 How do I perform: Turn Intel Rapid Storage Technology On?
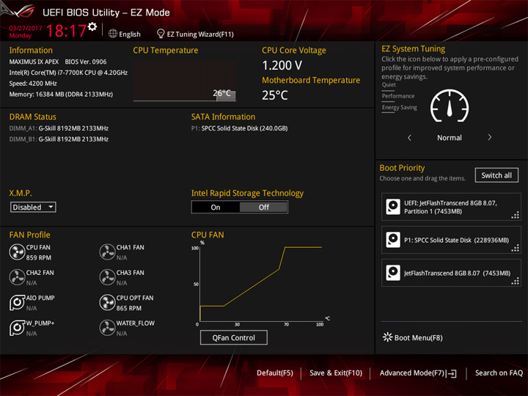click(x=216, y=207)
